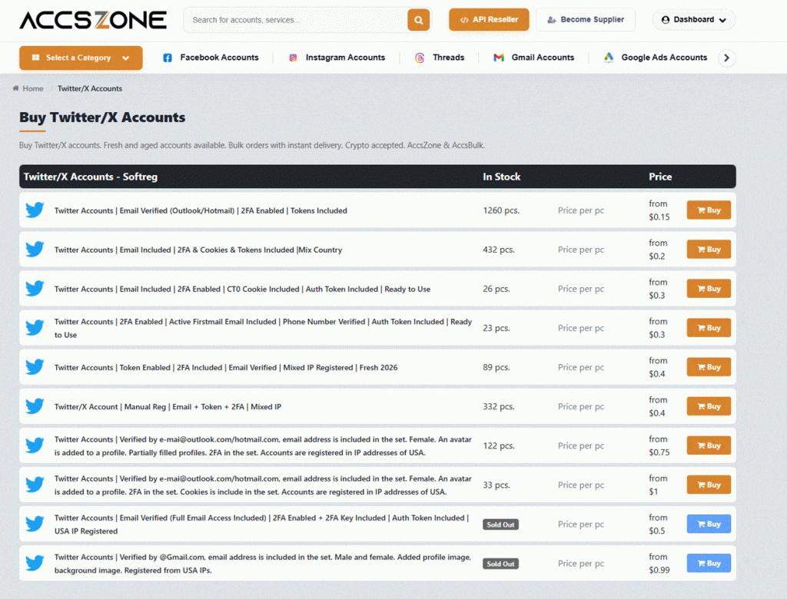The image size is (787, 599).
Task: Buy the CT0 Cookie Included accounts
Action: point(709,289)
